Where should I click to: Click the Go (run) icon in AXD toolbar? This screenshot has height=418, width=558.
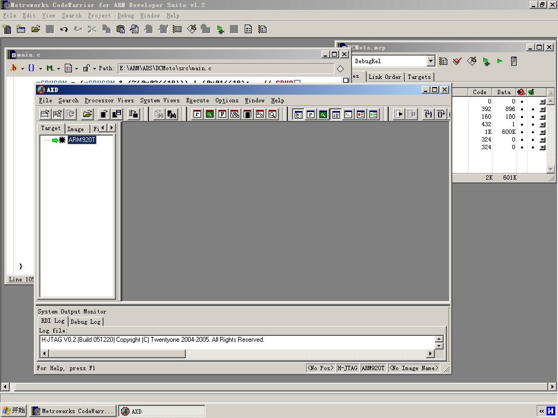click(x=399, y=114)
